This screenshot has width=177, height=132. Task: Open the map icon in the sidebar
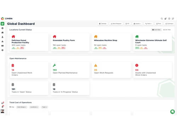(x=2, y=46)
